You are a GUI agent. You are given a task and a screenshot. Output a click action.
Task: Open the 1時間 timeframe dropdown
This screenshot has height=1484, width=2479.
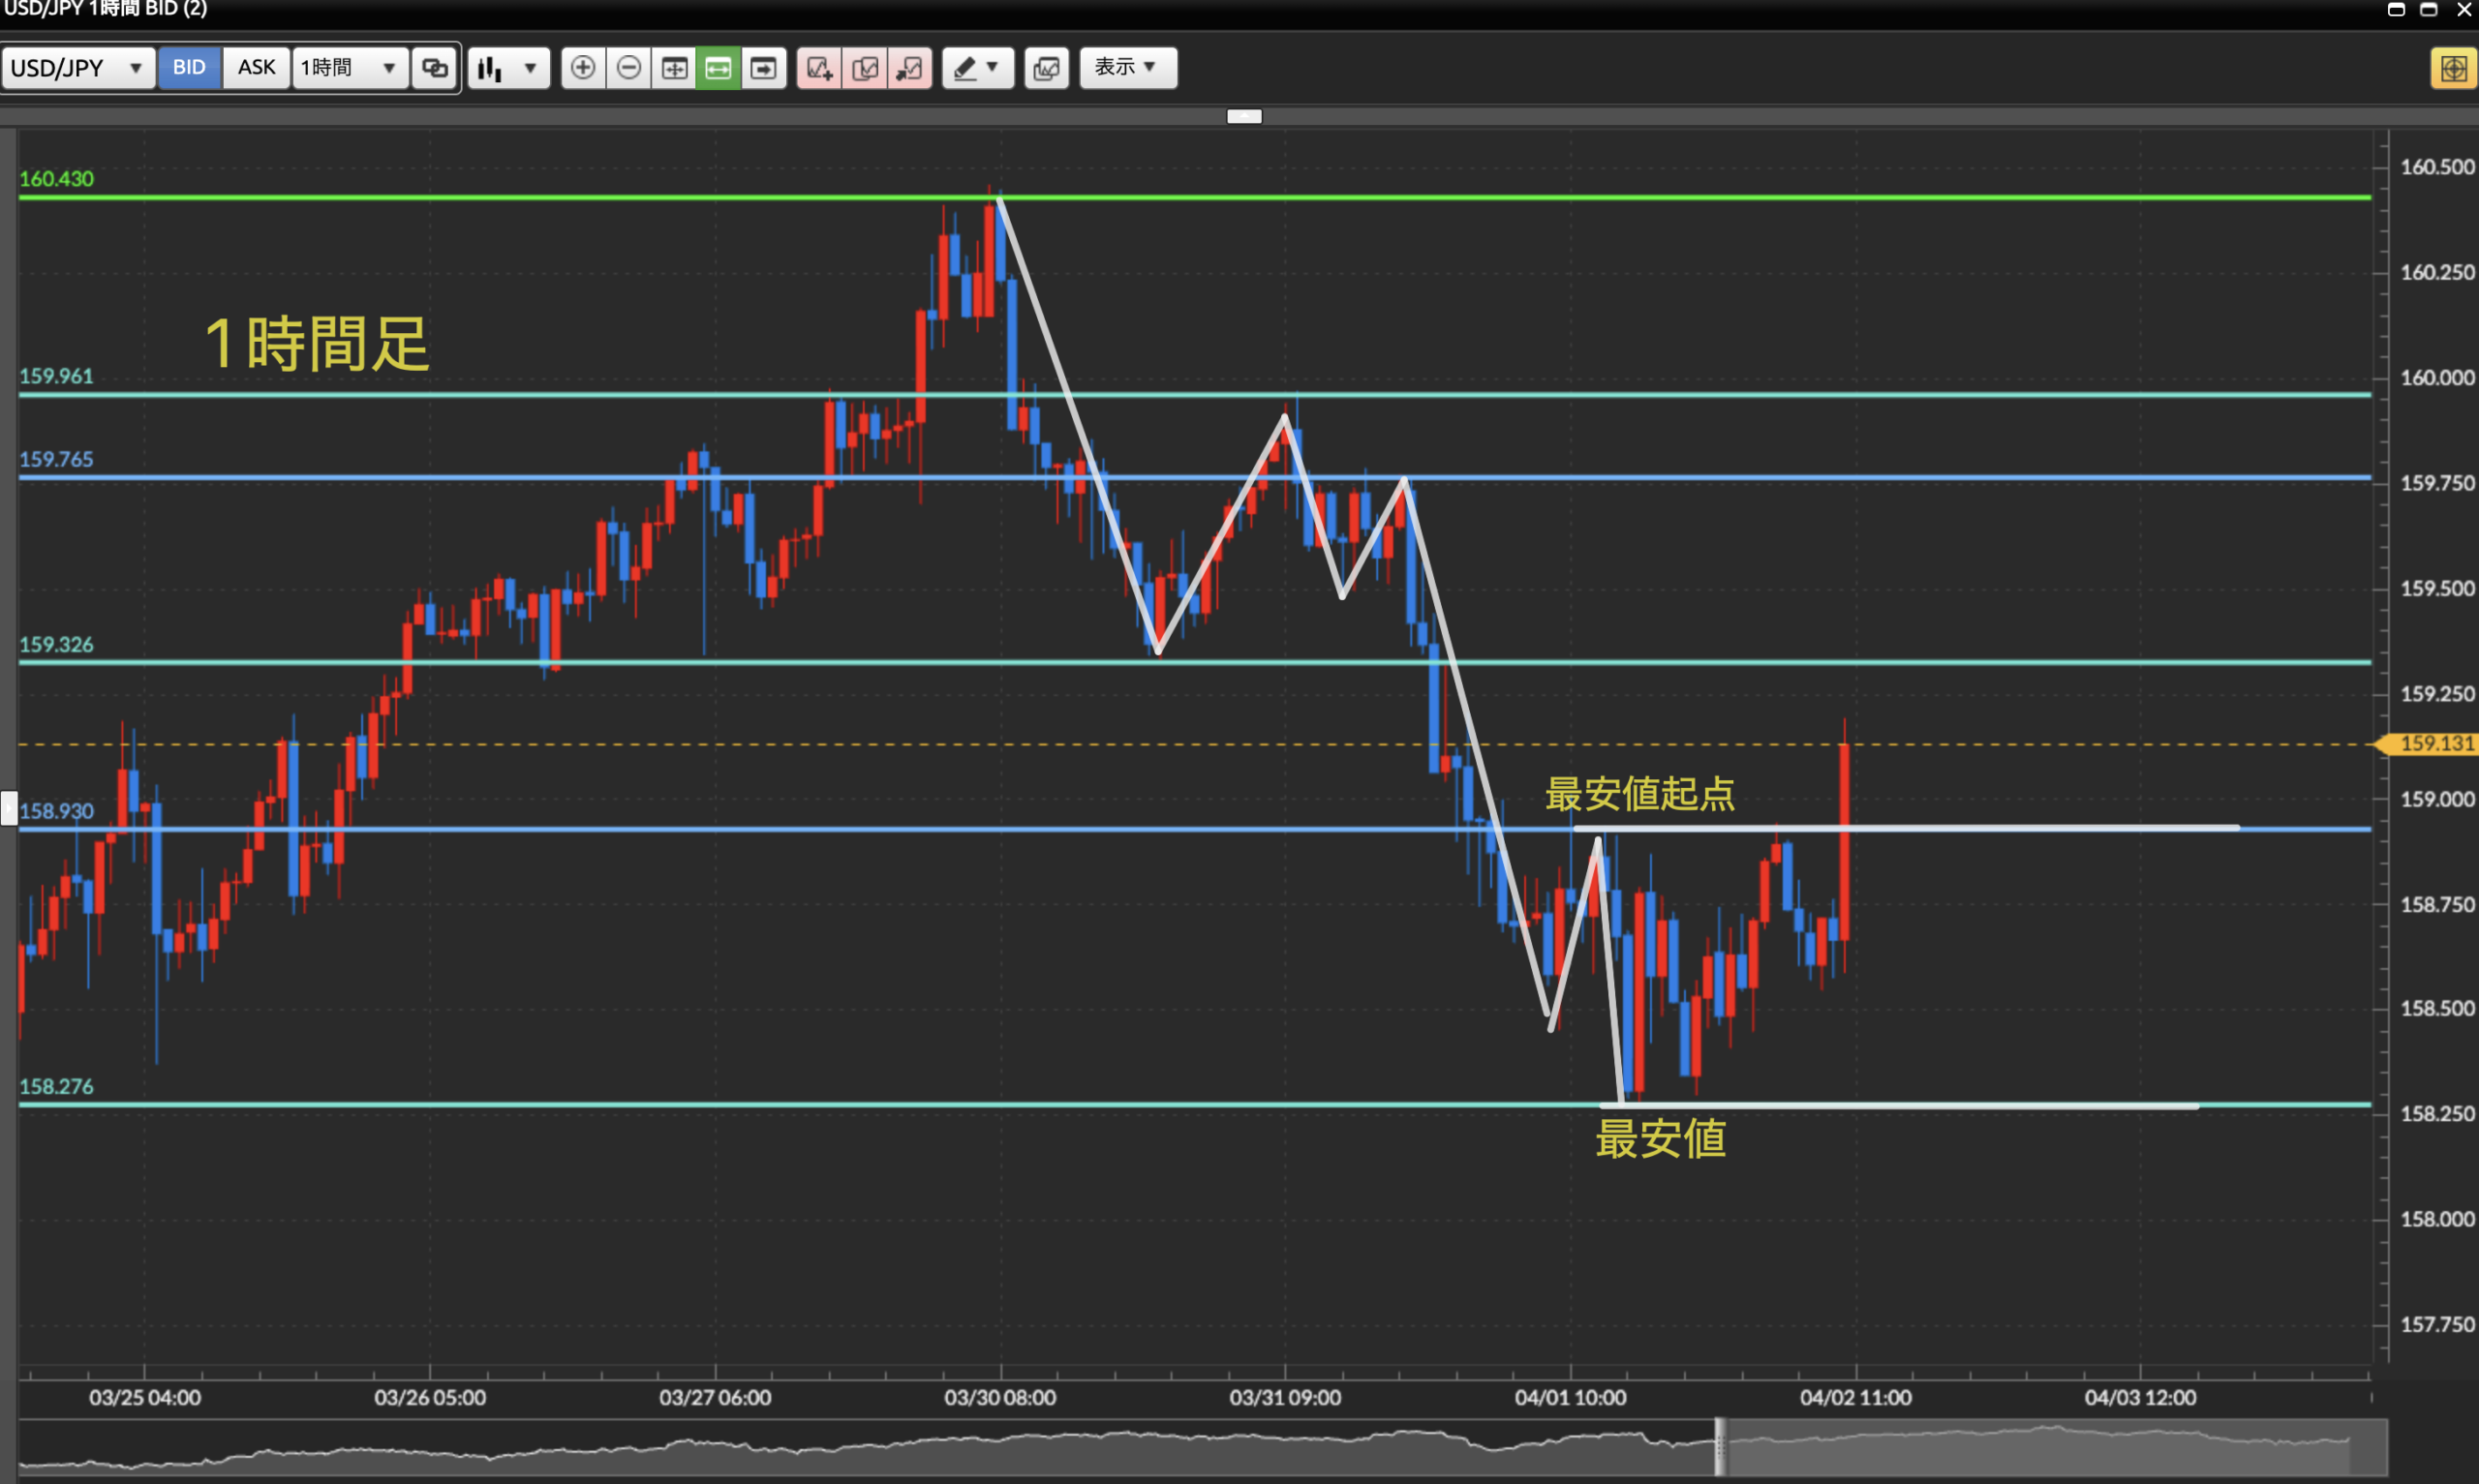pyautogui.click(x=349, y=68)
